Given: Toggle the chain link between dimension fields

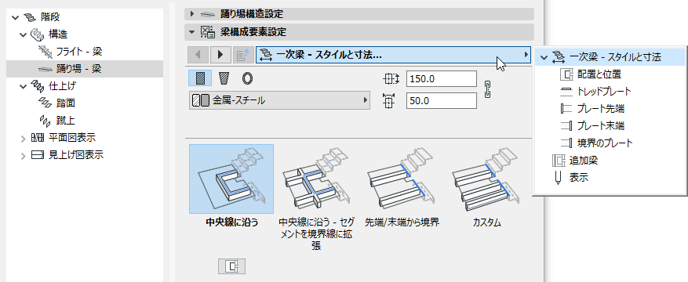Looking at the screenshot, I should click(x=487, y=89).
